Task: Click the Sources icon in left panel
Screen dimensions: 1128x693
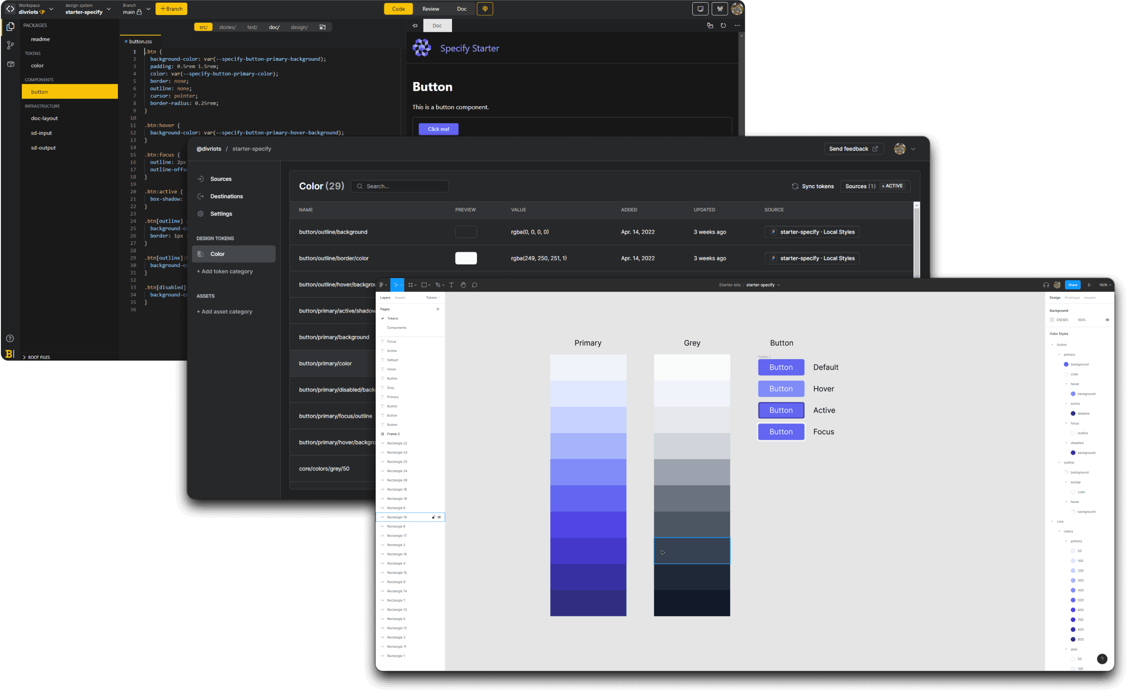Action: click(200, 178)
